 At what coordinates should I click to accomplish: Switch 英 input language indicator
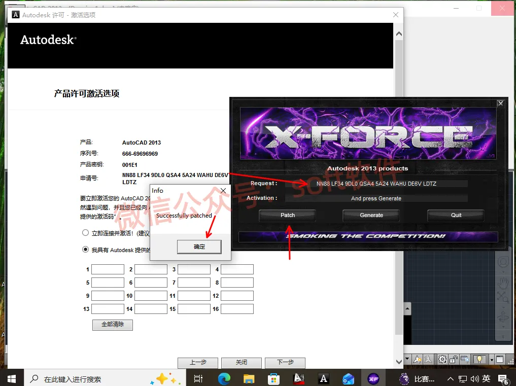tap(486, 379)
